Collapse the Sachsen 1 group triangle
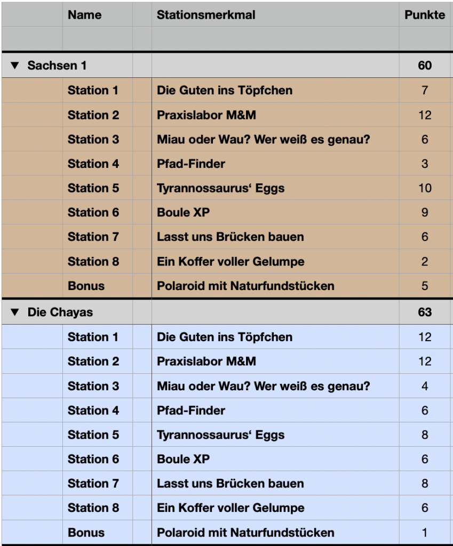 tap(14, 66)
